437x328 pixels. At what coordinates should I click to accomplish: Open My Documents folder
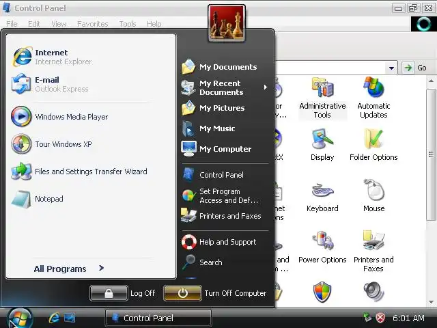(x=219, y=67)
